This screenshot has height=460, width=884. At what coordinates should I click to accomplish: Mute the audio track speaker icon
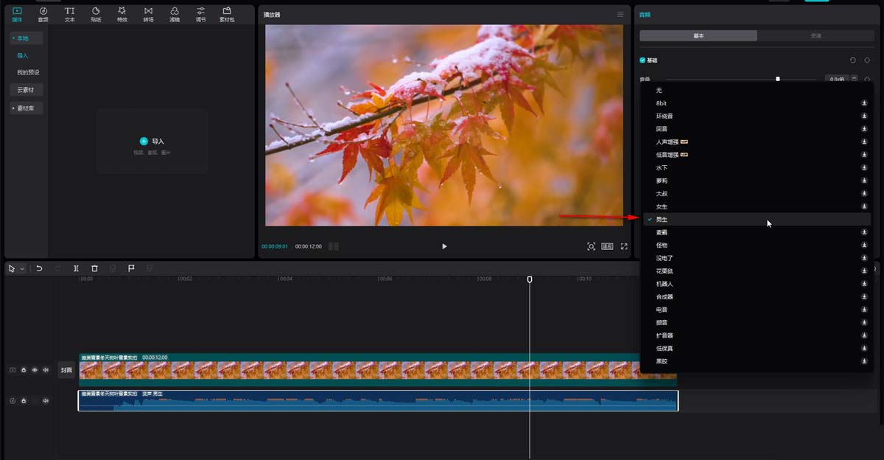[x=46, y=401]
